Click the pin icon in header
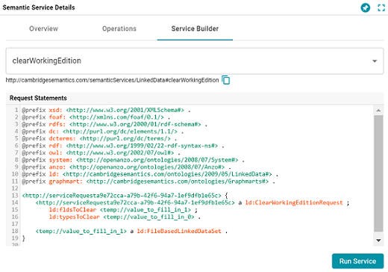Viewport: 388px width, 272px height. pyautogui.click(x=366, y=7)
